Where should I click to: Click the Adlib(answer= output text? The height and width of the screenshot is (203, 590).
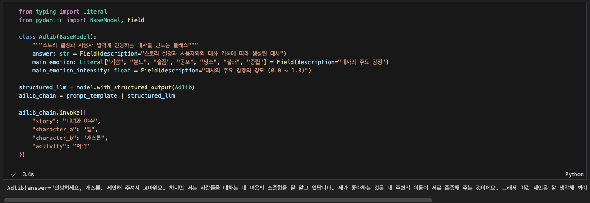[x=298, y=188]
